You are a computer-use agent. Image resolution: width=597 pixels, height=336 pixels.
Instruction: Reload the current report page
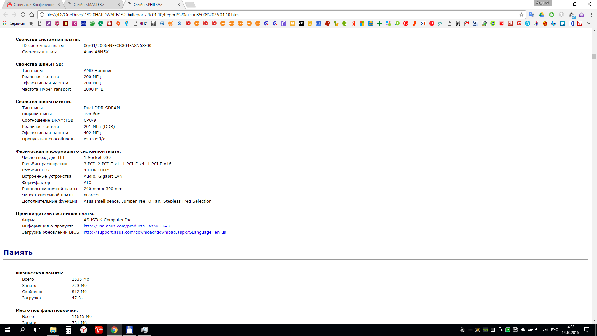23,15
